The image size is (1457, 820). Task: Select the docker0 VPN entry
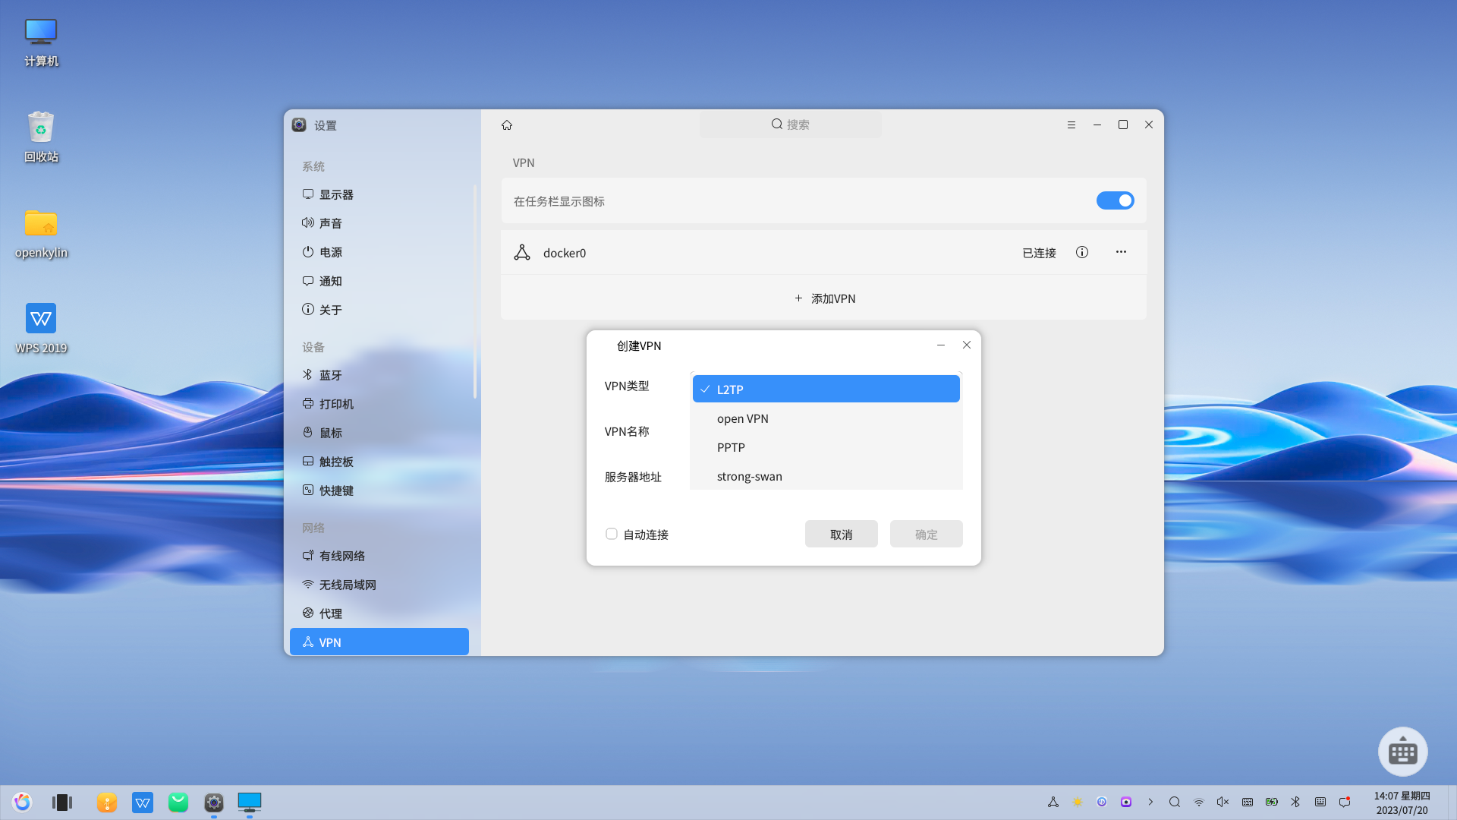823,252
